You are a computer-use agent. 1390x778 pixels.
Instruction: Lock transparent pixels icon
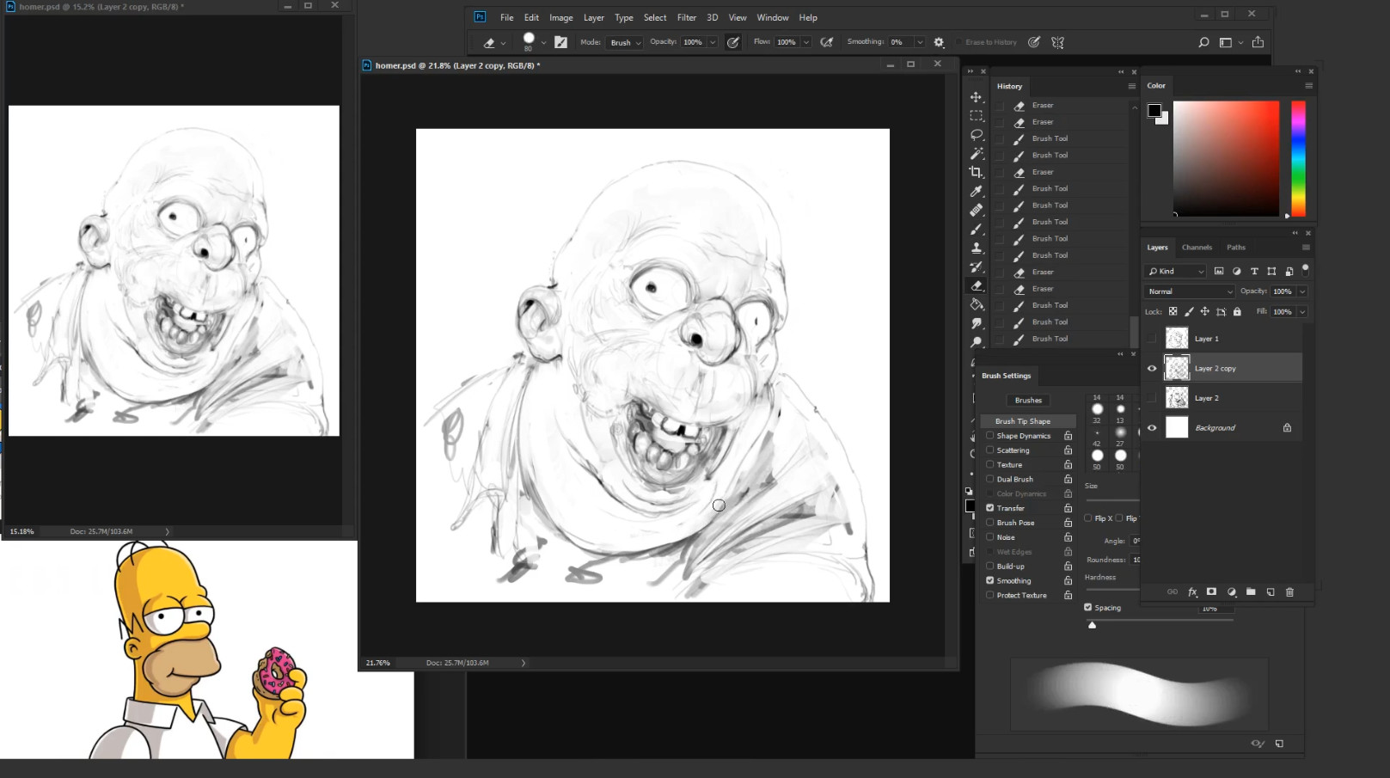pos(1173,311)
